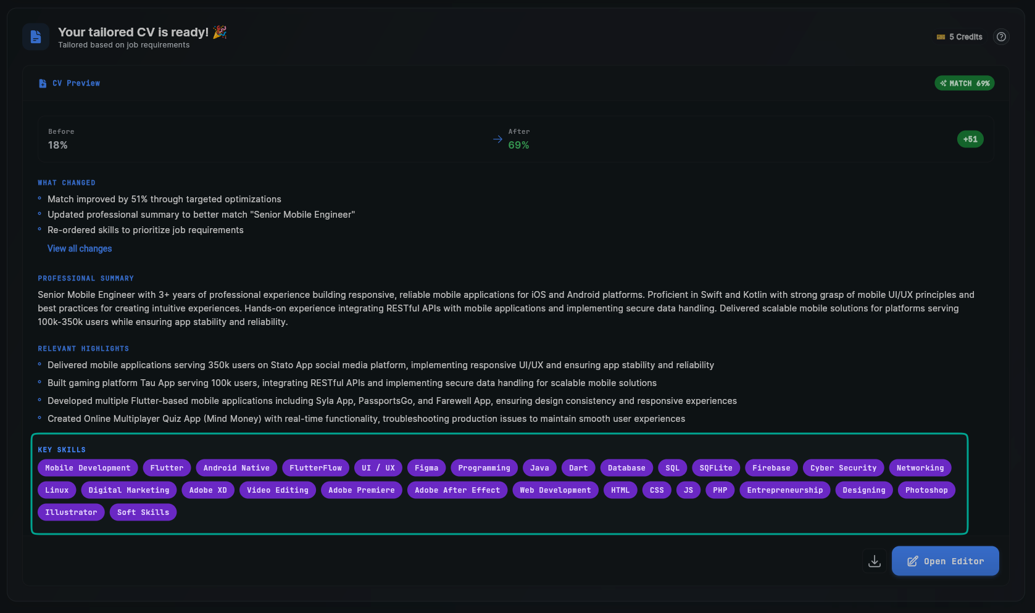Click the Cyber Security skill chip
This screenshot has height=613, width=1035.
843,468
